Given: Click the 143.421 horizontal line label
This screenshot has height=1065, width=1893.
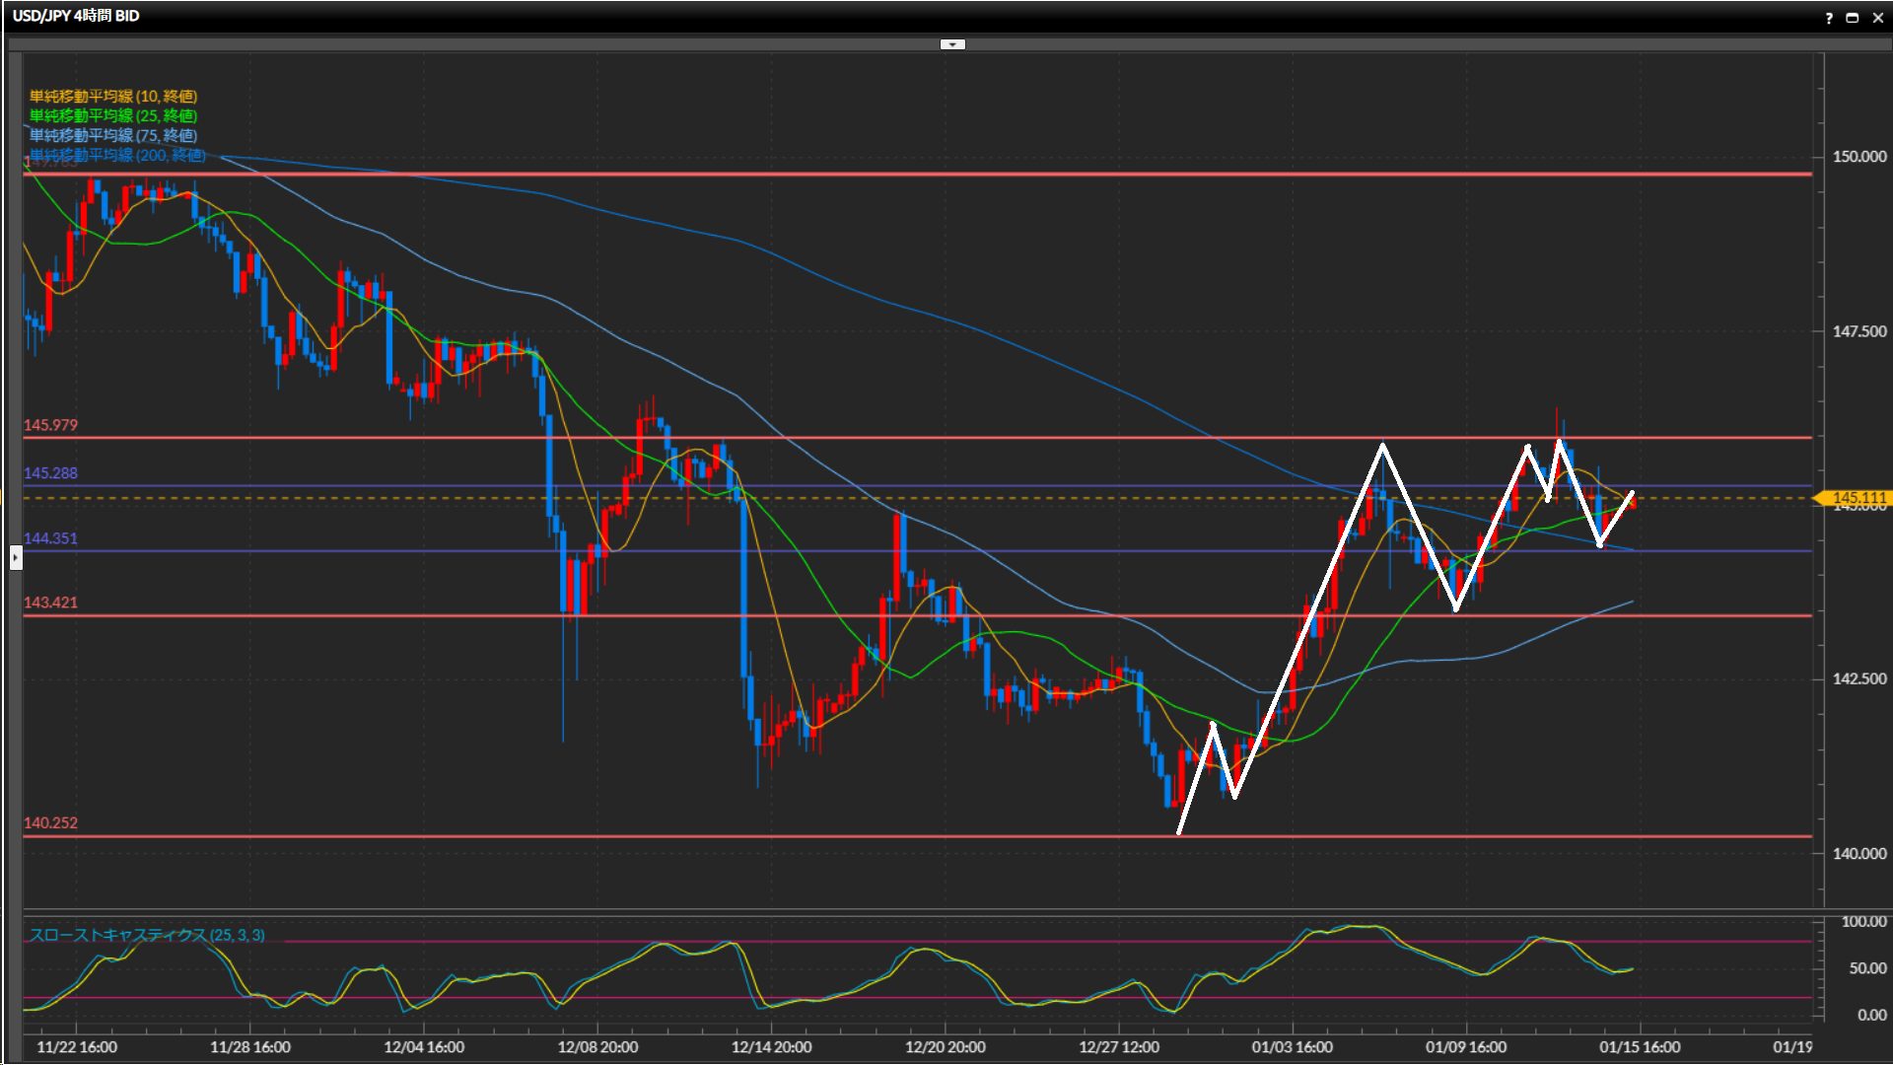Looking at the screenshot, I should pyautogui.click(x=50, y=603).
